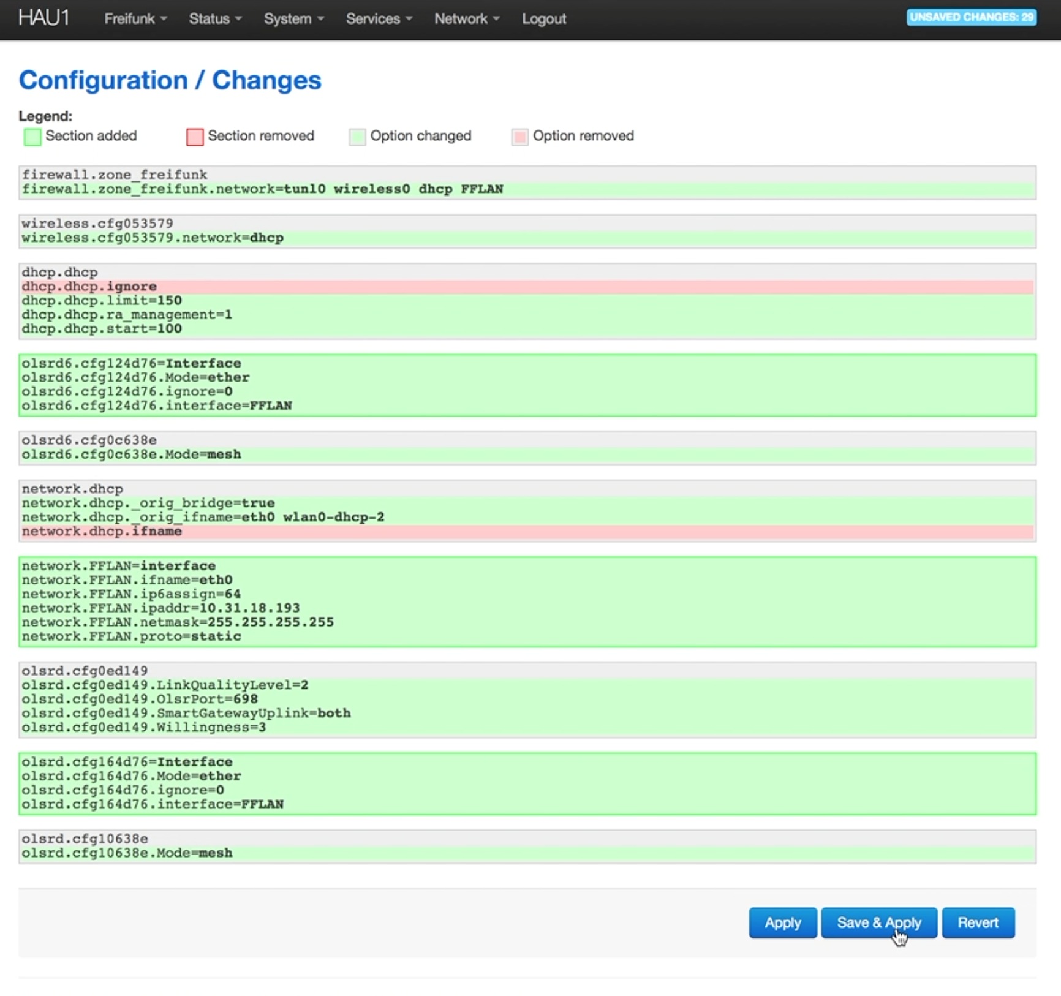
Task: Click the Logout link
Action: pyautogui.click(x=543, y=19)
